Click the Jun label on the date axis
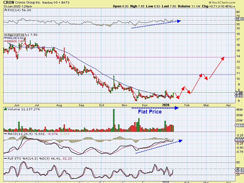244x183 pixels. (x=17, y=105)
